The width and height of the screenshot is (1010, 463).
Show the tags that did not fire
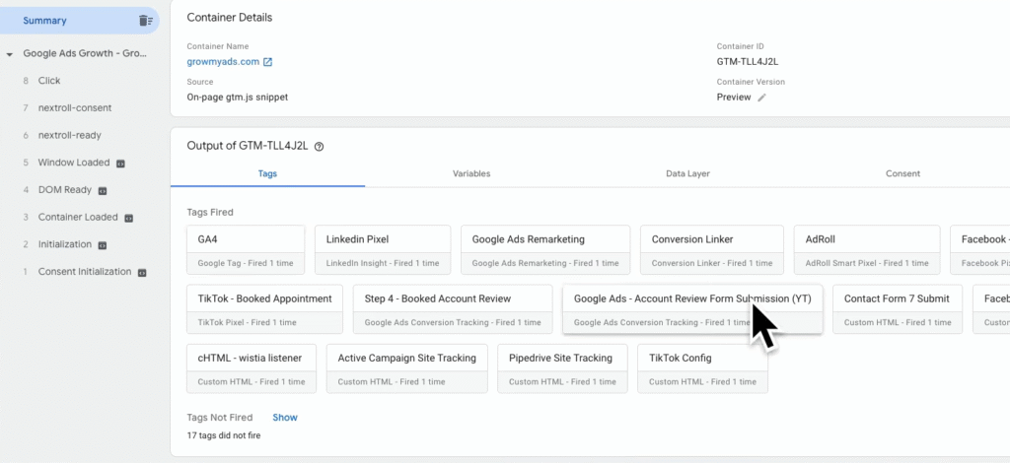click(284, 418)
